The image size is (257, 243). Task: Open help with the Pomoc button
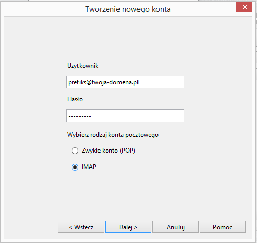pos(223,227)
